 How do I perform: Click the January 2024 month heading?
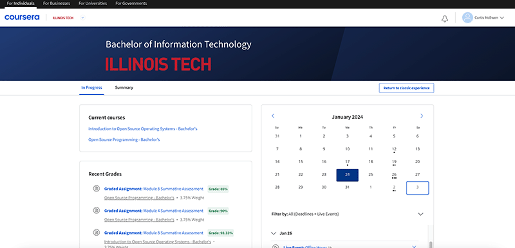click(347, 117)
